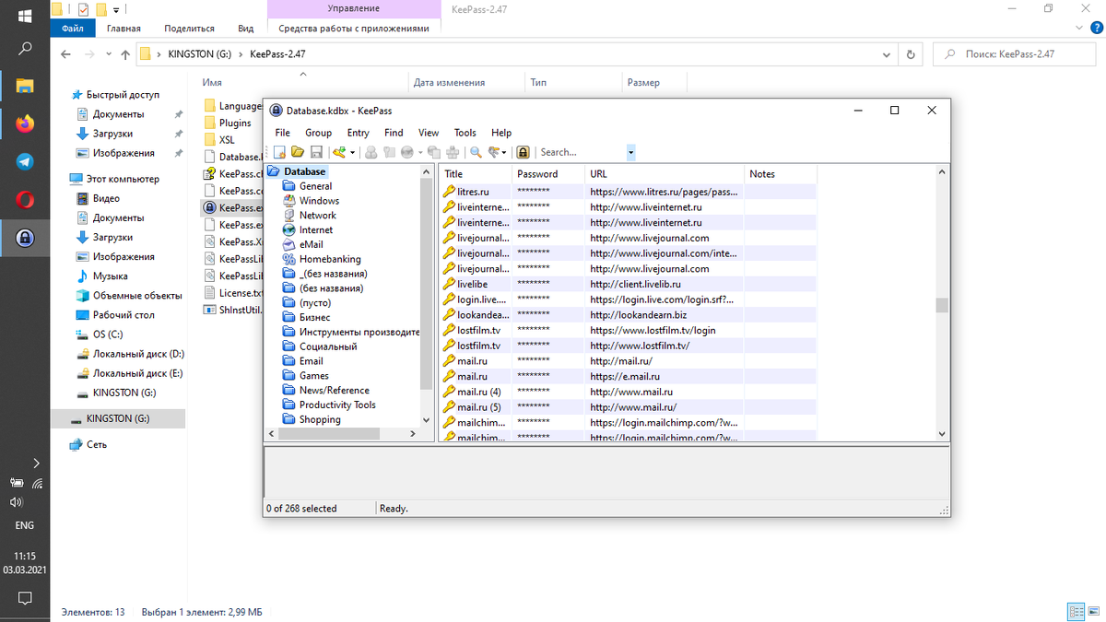Select the litres.ru entry row
Viewport: 1106px width, 622px height.
[x=628, y=192]
